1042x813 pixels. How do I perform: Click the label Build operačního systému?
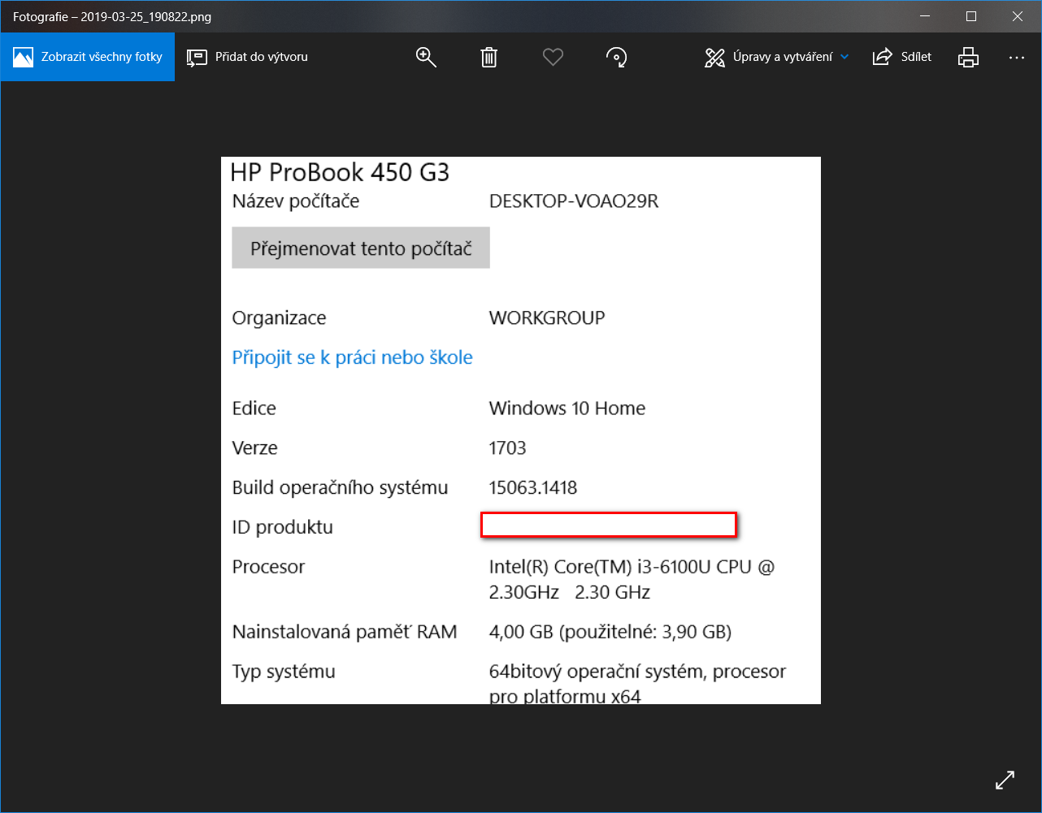[x=341, y=487]
